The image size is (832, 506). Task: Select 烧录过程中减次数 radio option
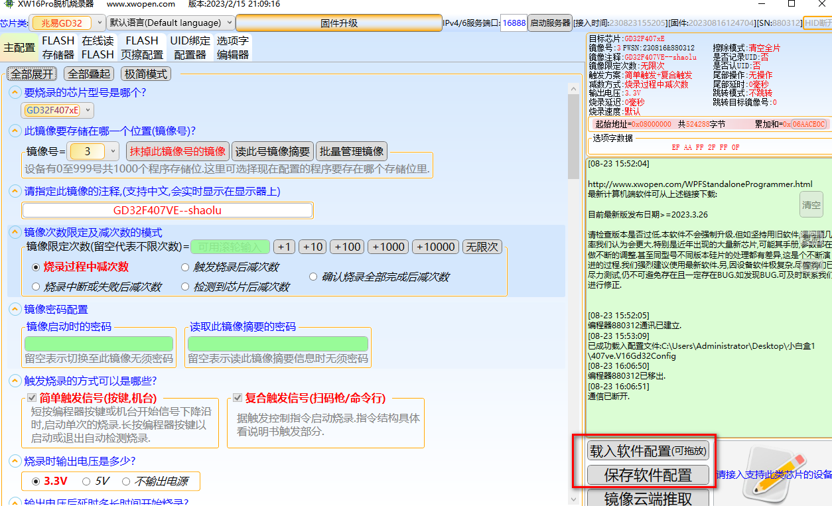tap(80, 267)
